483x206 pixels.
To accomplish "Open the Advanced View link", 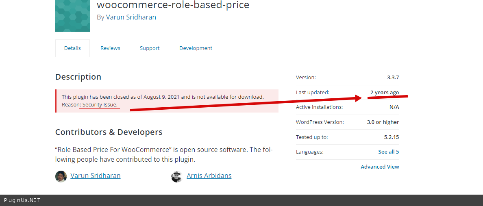I will 380,167.
